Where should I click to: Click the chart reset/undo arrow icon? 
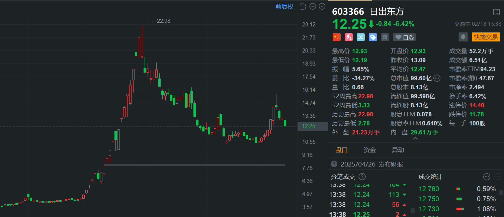303,6
